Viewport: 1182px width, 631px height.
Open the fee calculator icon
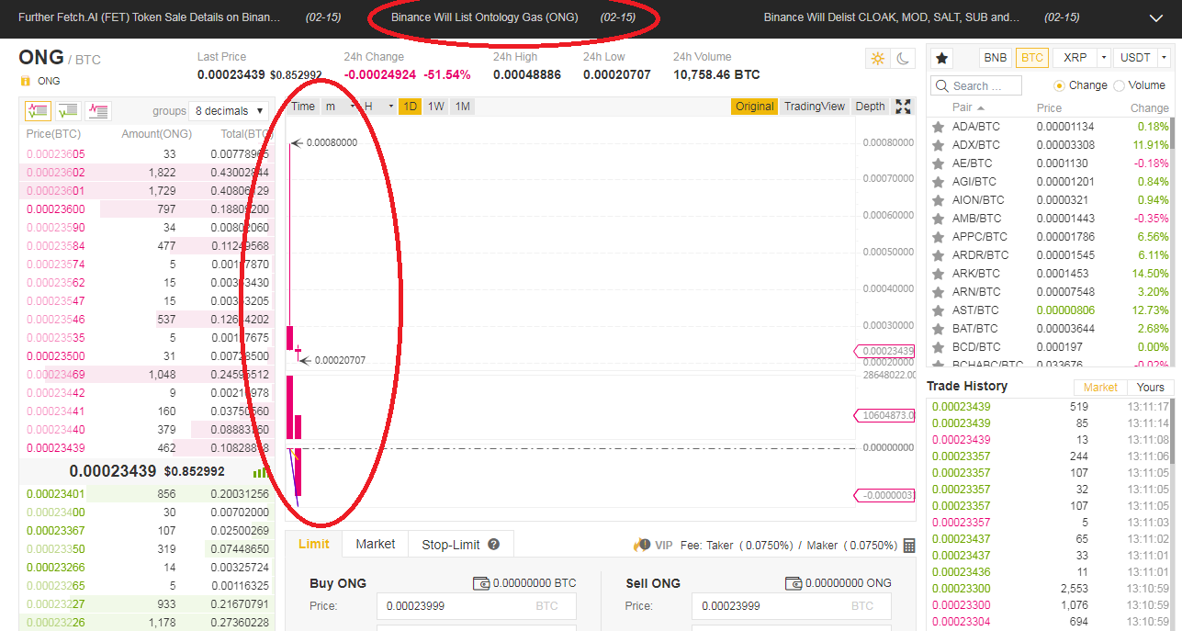tap(909, 546)
